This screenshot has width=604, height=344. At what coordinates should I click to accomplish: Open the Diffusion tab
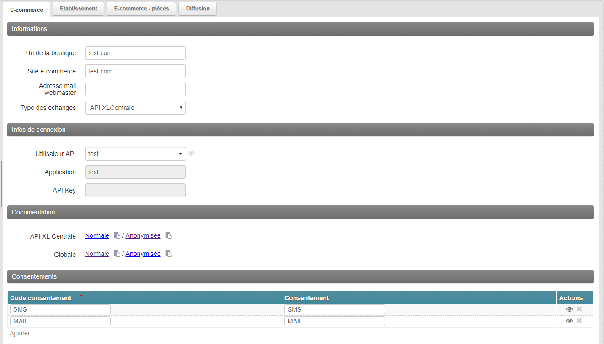pos(198,9)
